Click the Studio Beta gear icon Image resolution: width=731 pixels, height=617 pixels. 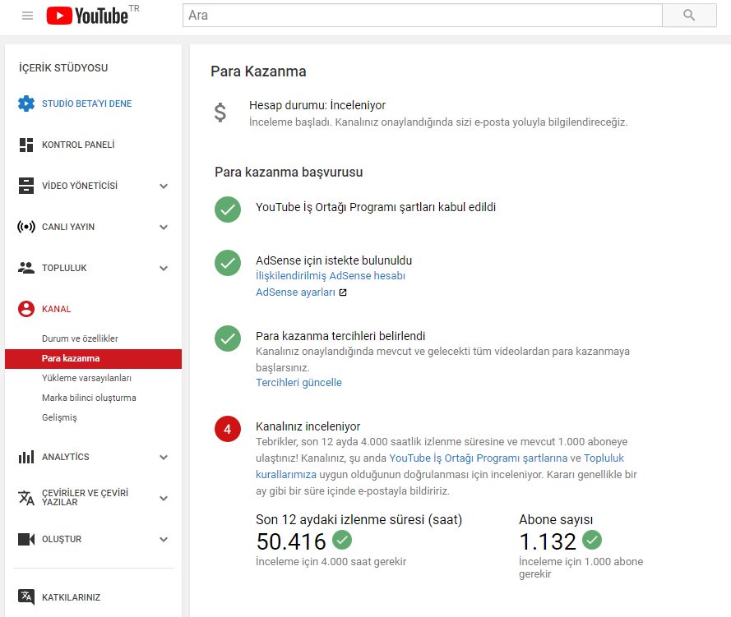coord(26,104)
